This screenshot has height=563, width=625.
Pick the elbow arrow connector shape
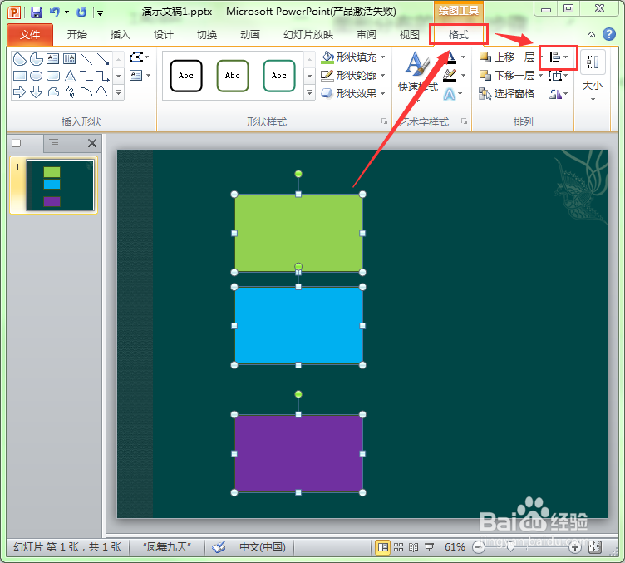pos(103,76)
